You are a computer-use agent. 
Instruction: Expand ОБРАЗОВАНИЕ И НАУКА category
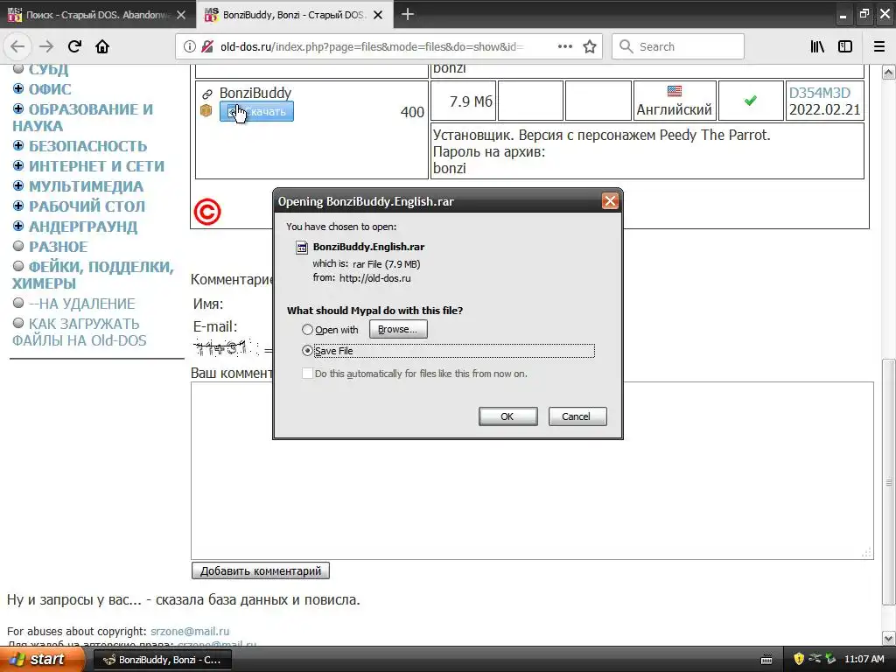pos(18,108)
